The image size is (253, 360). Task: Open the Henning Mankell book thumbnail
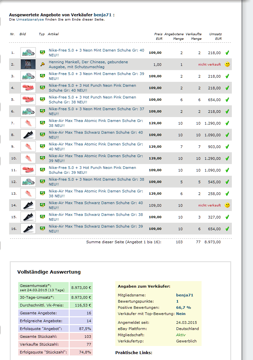[x=28, y=65]
